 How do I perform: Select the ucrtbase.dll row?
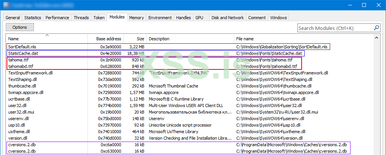(190, 99)
